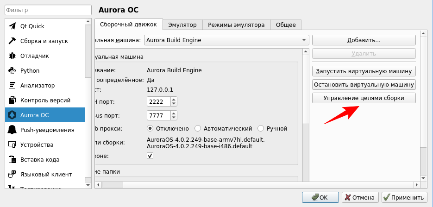Open the Режимы эмулятора tab
The width and height of the screenshot is (433, 207).
(236, 25)
